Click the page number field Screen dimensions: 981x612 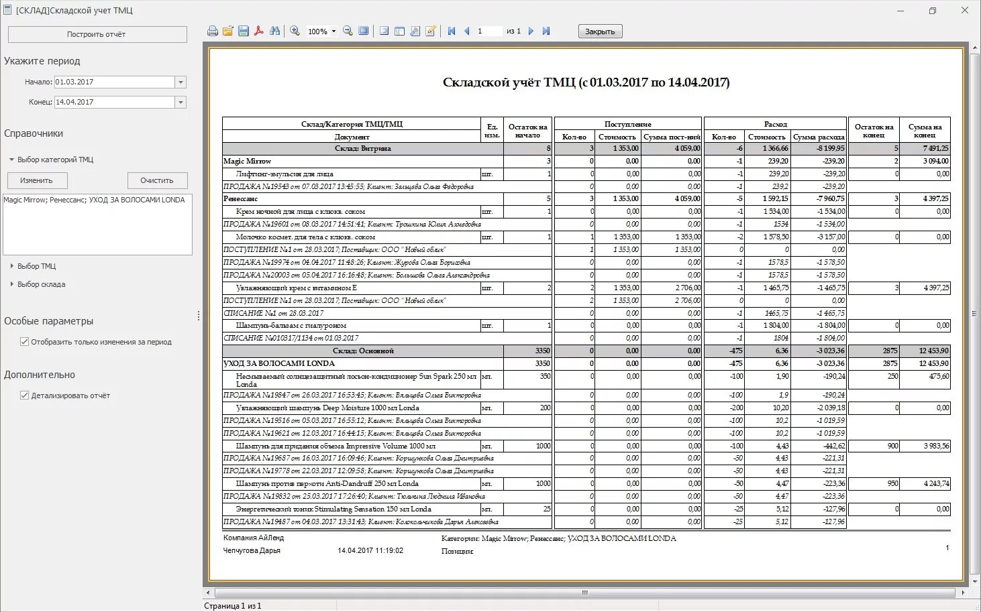[488, 32]
